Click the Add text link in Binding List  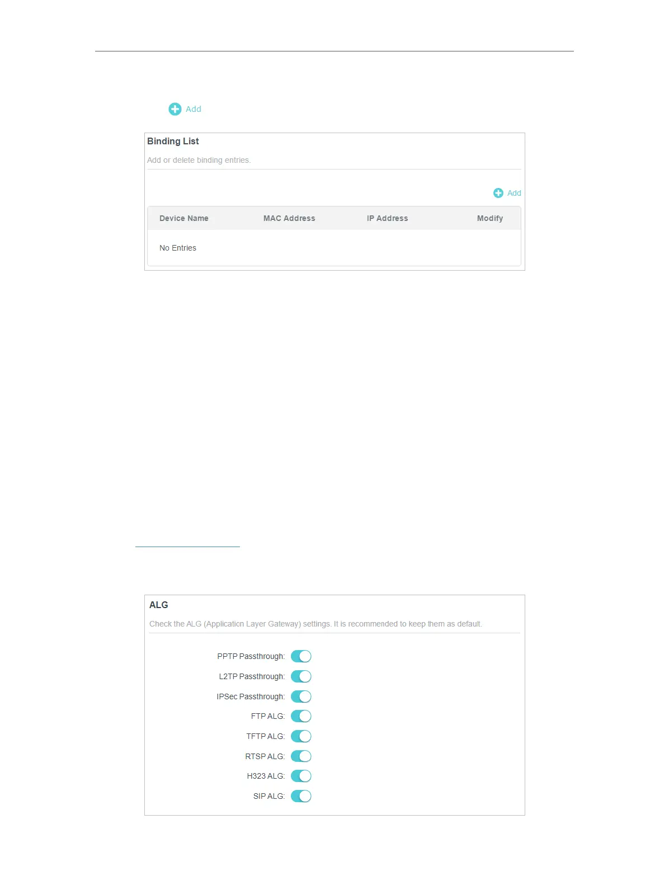514,193
